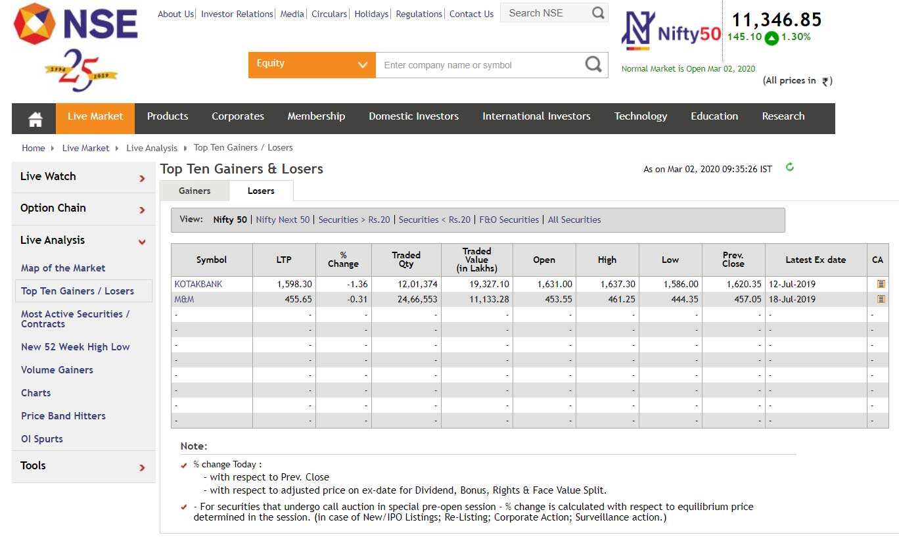Image resolution: width=899 pixels, height=537 pixels.
Task: Open the Regulations link
Action: click(419, 14)
